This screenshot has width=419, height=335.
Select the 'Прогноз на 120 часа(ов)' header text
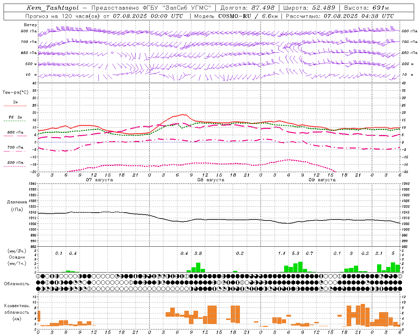[x=63, y=16]
